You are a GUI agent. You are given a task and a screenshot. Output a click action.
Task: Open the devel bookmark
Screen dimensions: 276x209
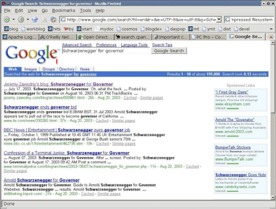242,29
